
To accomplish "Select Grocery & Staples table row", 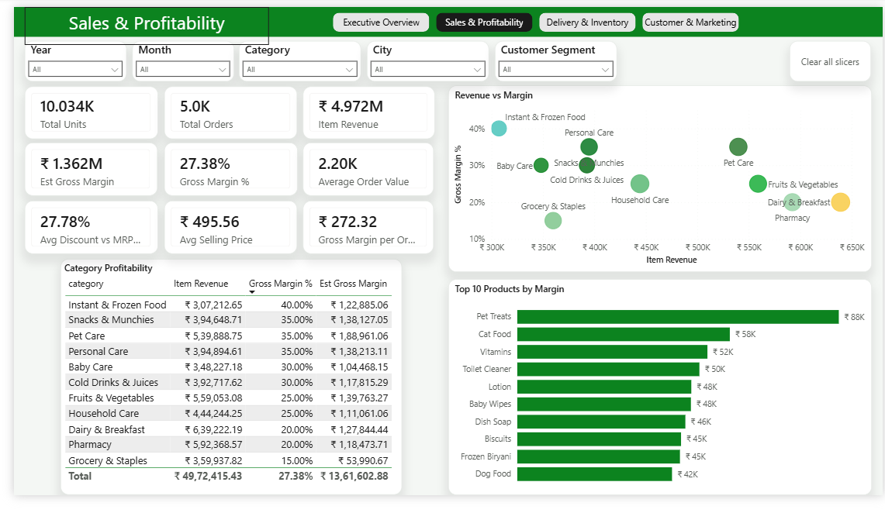I will (x=228, y=460).
